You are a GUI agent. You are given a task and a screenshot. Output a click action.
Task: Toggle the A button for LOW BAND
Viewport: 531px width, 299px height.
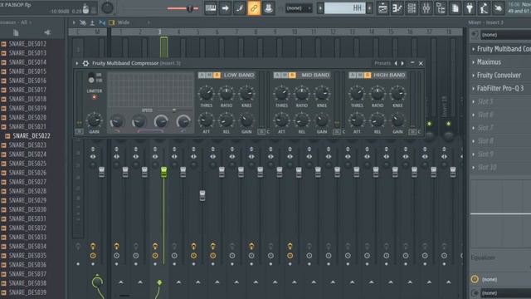click(202, 75)
